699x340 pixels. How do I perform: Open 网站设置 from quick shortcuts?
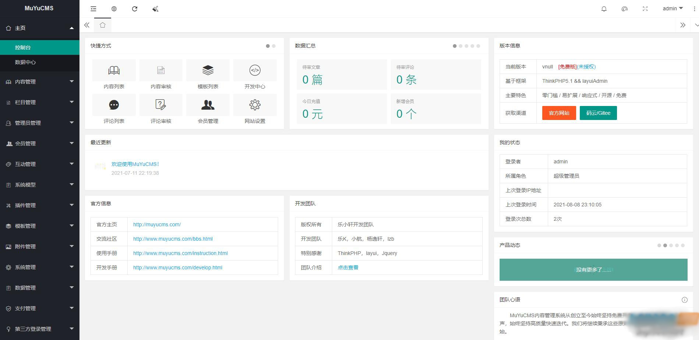pos(255,109)
